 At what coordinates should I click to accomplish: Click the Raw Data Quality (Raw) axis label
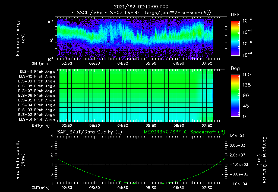[20, 160]
